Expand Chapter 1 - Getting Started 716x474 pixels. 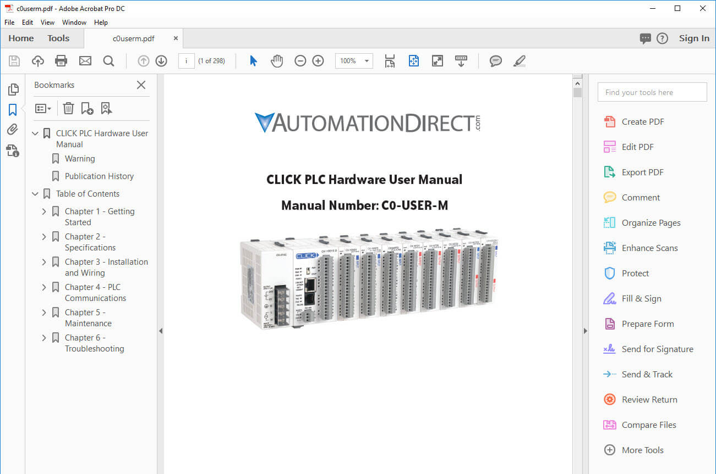click(x=44, y=211)
